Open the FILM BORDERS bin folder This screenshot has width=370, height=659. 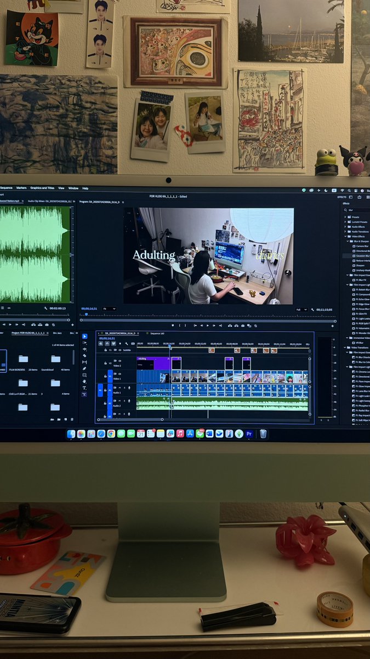[23, 359]
